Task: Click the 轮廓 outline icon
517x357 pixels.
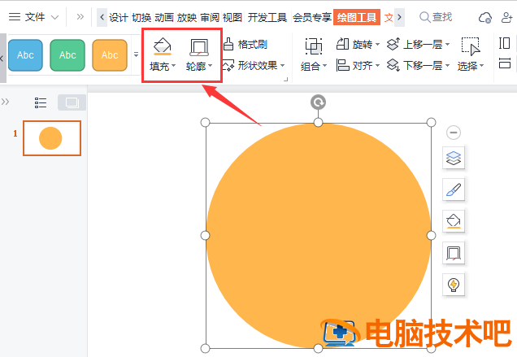Action: 199,47
